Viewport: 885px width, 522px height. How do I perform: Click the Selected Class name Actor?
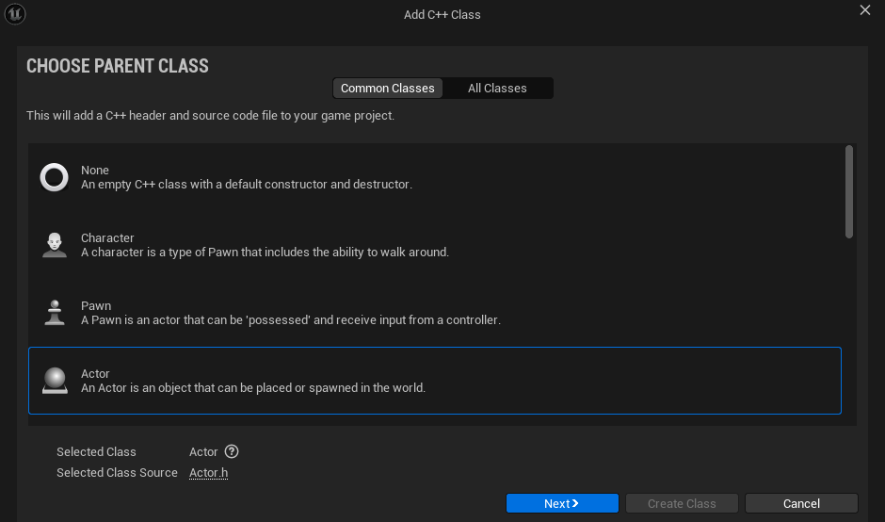[x=203, y=452]
